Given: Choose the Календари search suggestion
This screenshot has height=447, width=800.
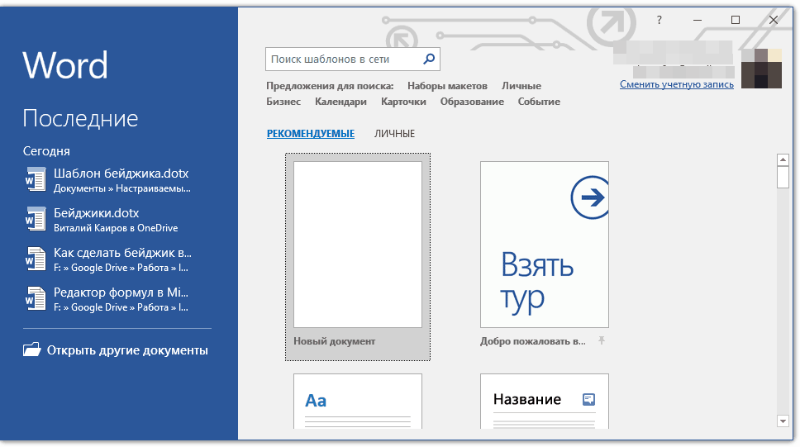Looking at the screenshot, I should pyautogui.click(x=340, y=102).
